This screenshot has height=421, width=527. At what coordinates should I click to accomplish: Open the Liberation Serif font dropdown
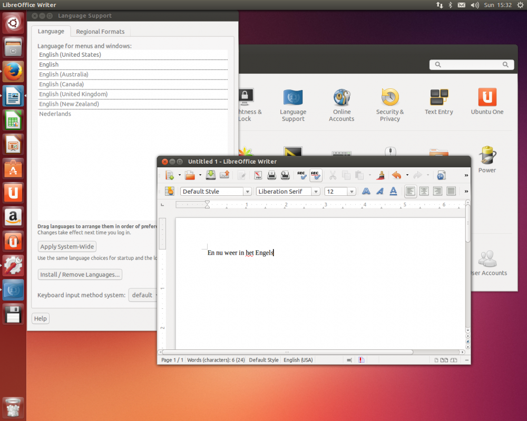[316, 192]
